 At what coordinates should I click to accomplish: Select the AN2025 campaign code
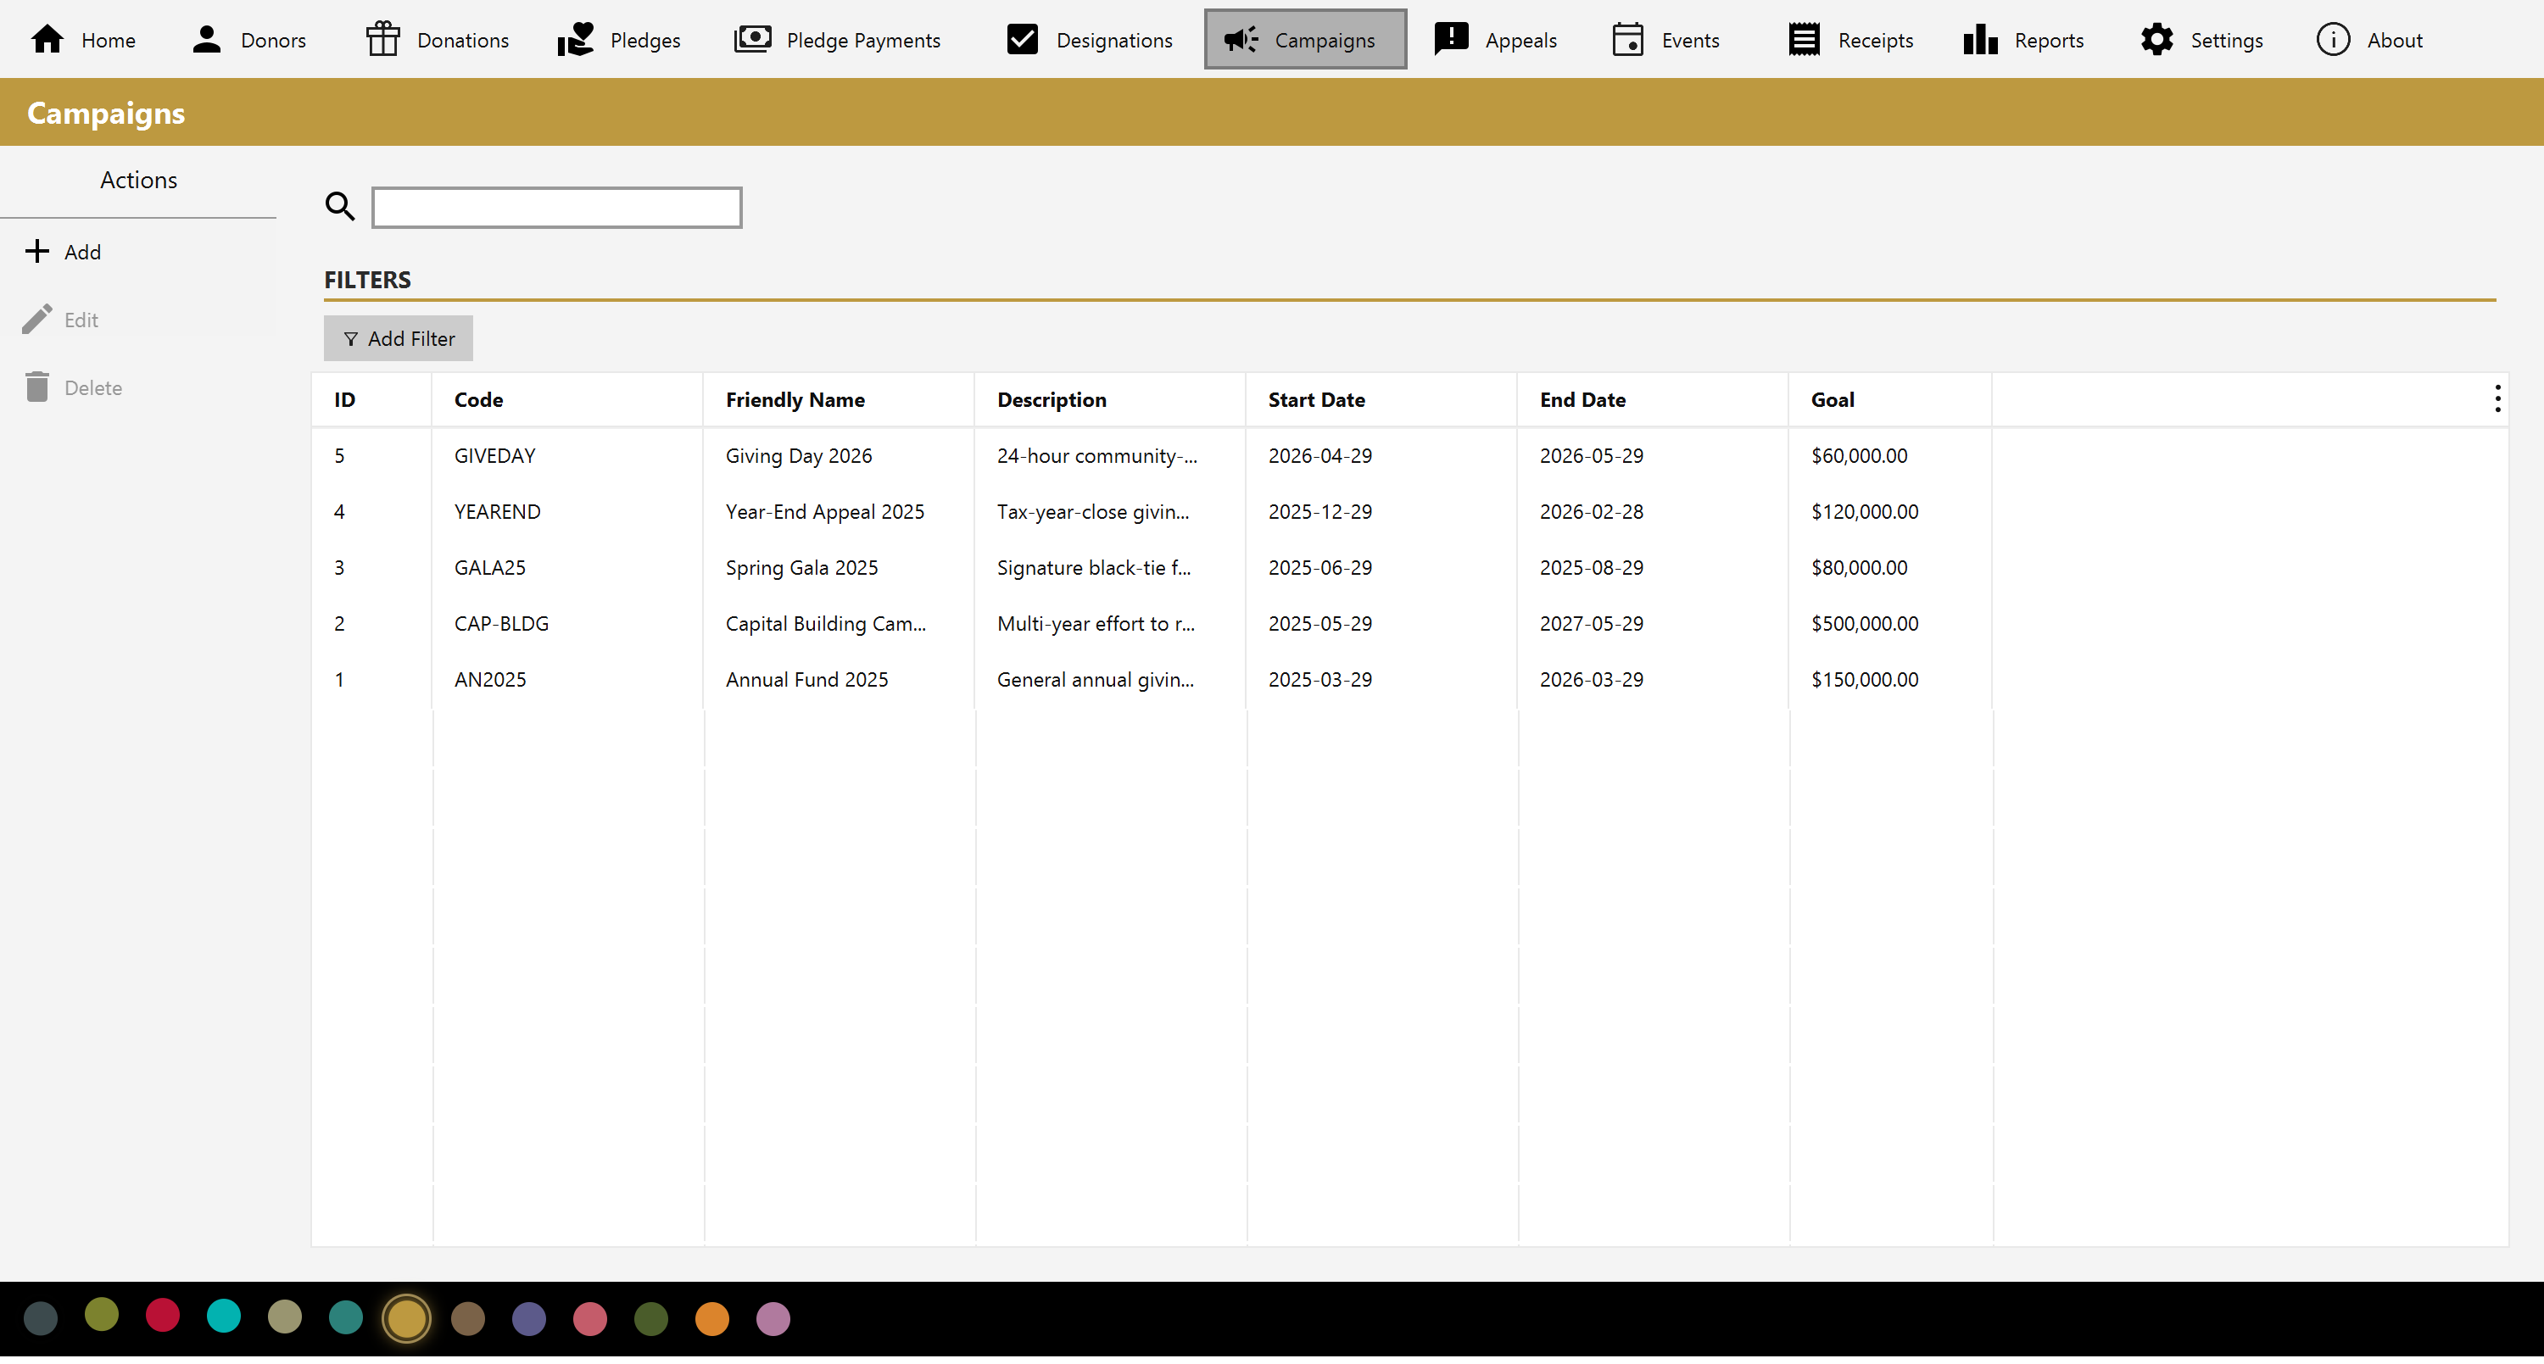[490, 679]
